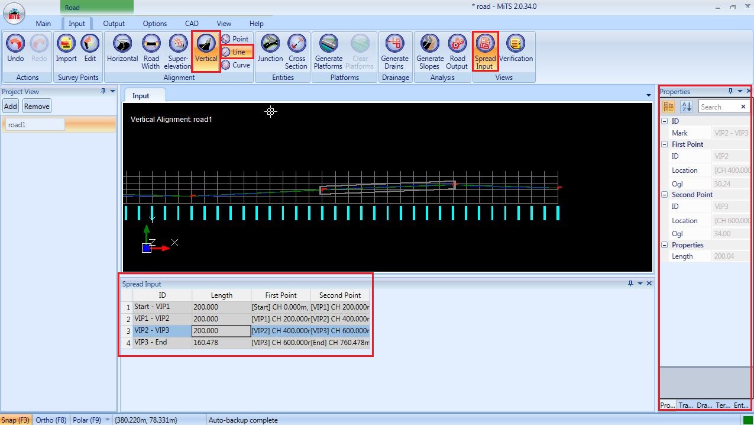Image resolution: width=754 pixels, height=425 pixels.
Task: Switch to the Output ribbon tab
Action: coord(114,24)
